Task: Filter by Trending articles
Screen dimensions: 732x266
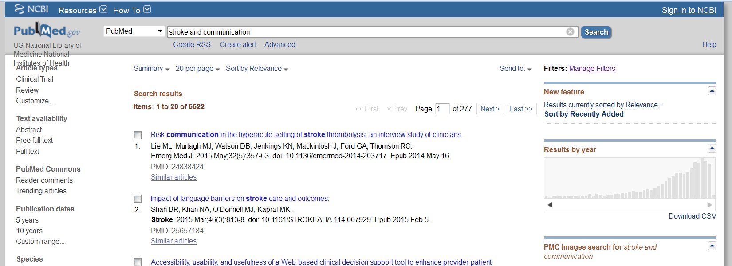Action: coord(41,191)
